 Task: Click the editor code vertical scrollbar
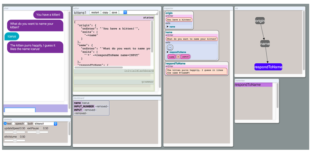[x=152, y=37]
